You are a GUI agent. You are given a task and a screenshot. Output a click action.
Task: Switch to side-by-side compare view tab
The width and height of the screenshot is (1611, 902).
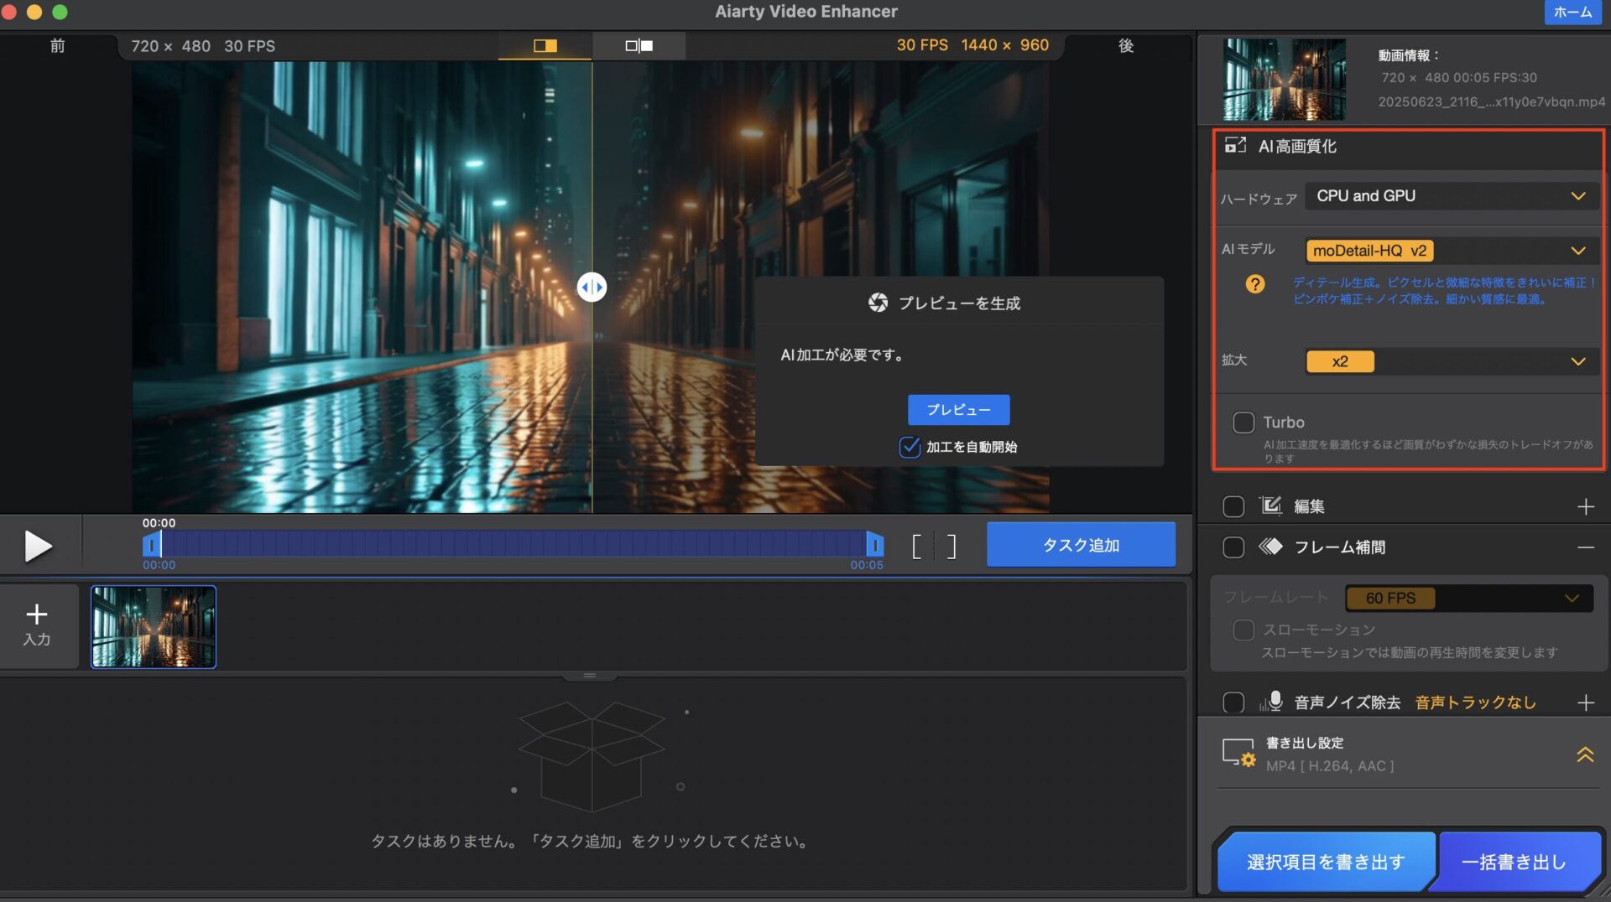pyautogui.click(x=639, y=46)
